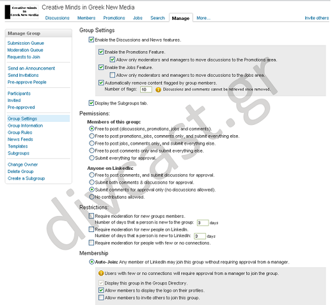Open the Discussions tab
Screen dimensions: 332x305
(58, 18)
